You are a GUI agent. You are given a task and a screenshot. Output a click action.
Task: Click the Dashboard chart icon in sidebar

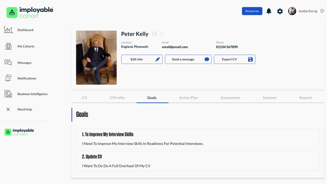point(8,30)
